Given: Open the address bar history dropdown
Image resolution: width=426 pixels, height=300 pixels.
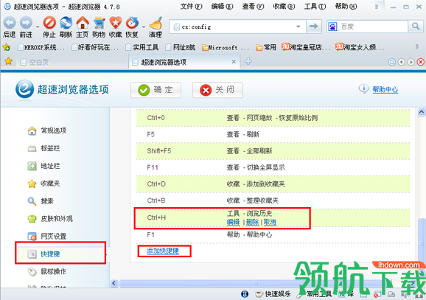Looking at the screenshot, I should pos(298,27).
